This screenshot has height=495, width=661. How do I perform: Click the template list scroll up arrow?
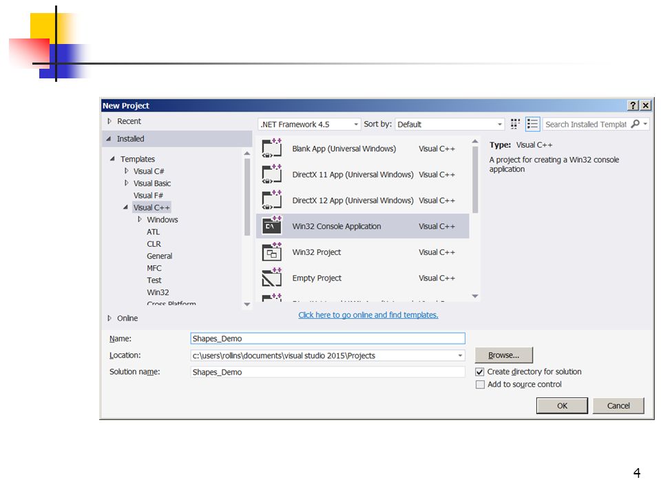coord(475,141)
